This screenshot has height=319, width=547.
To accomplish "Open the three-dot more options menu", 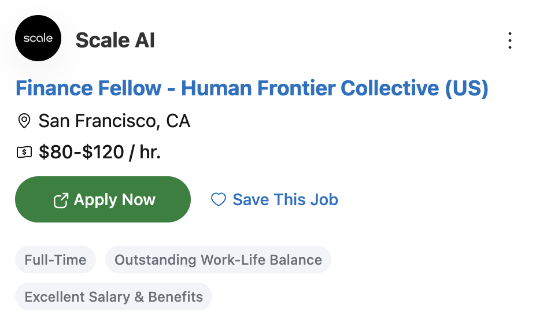I will point(509,40).
